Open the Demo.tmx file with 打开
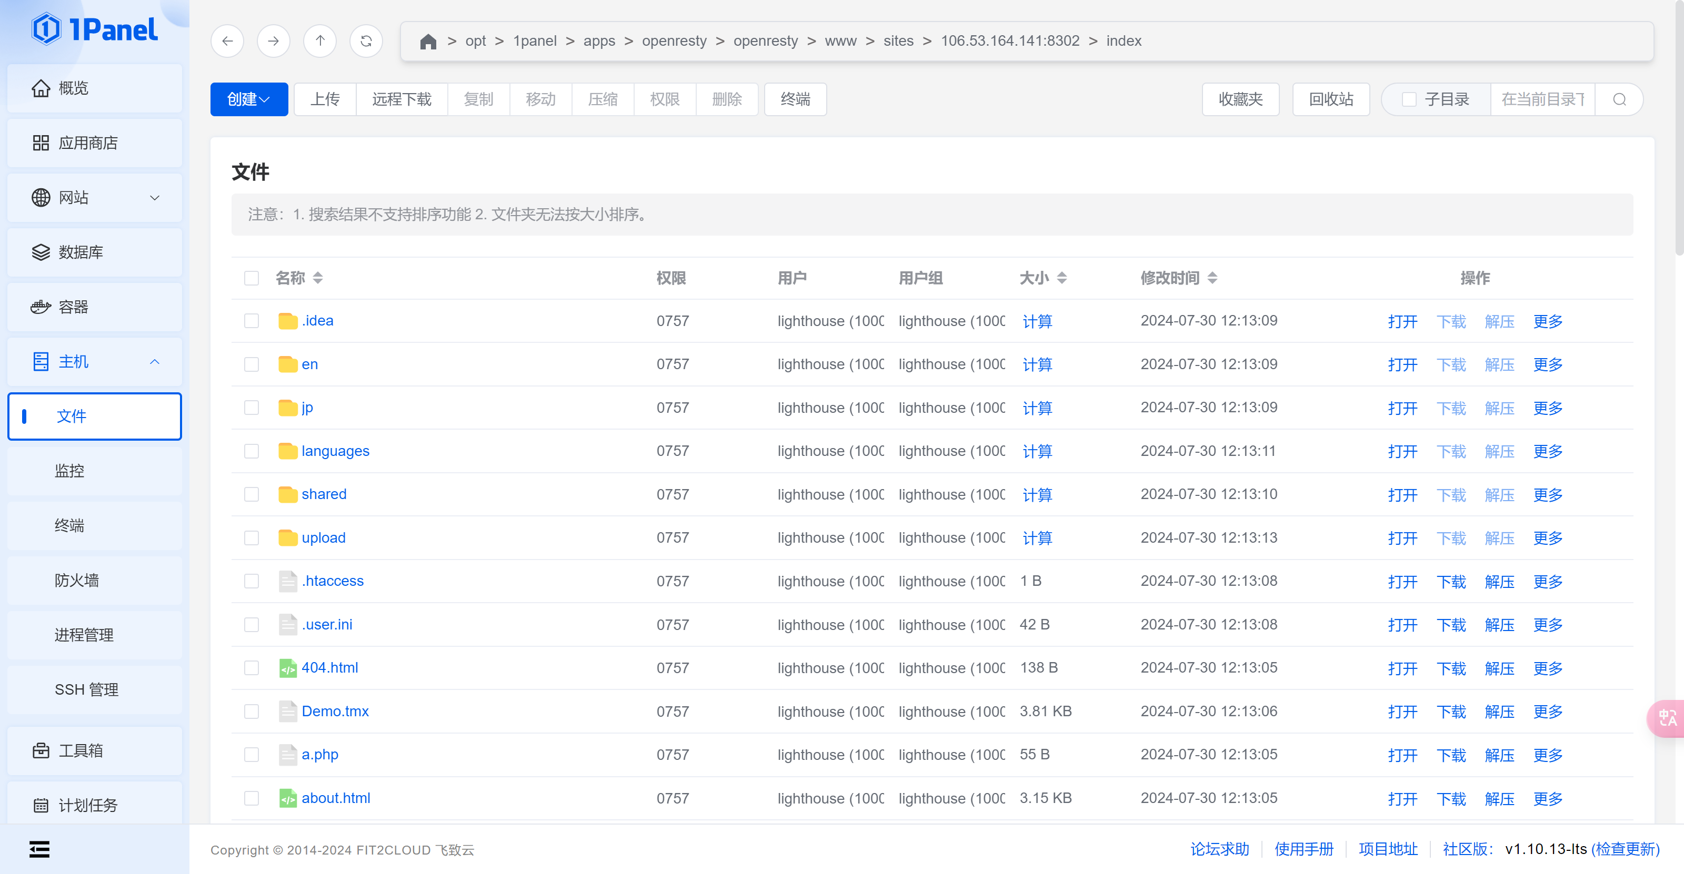Image resolution: width=1684 pixels, height=874 pixels. (x=1402, y=712)
